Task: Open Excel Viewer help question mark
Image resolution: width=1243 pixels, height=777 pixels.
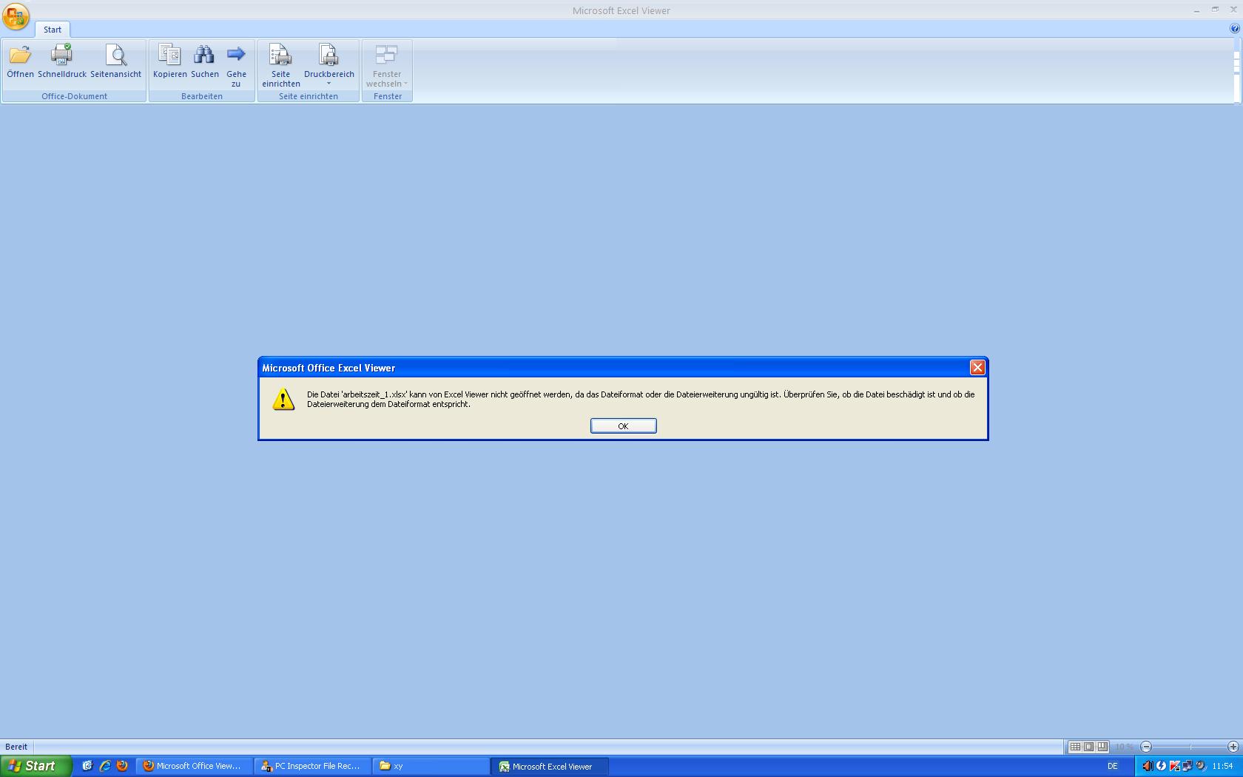Action: tap(1234, 29)
